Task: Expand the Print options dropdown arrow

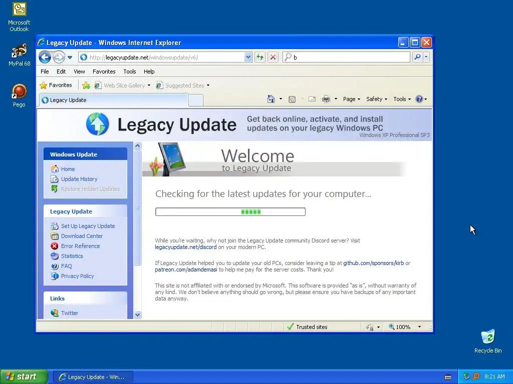Action: [x=336, y=99]
